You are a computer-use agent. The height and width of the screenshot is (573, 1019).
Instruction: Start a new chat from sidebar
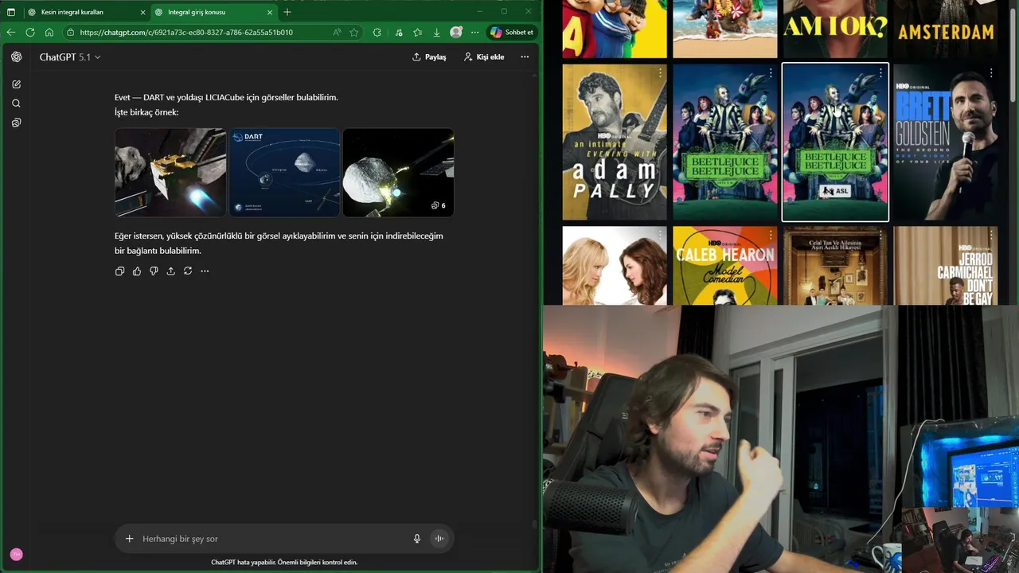[17, 84]
